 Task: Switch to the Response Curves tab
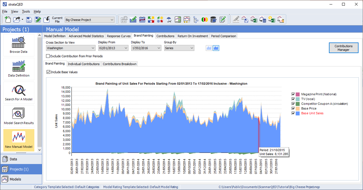[119, 36]
